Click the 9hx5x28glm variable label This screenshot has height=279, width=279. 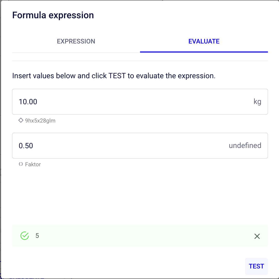40,120
